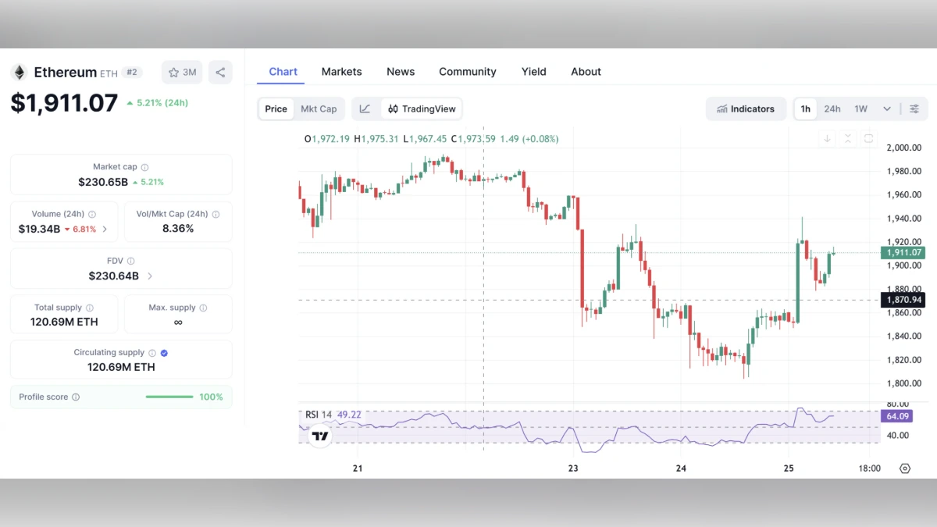The height and width of the screenshot is (527, 937).
Task: Share Ethereum via the share icon
Action: 220,72
